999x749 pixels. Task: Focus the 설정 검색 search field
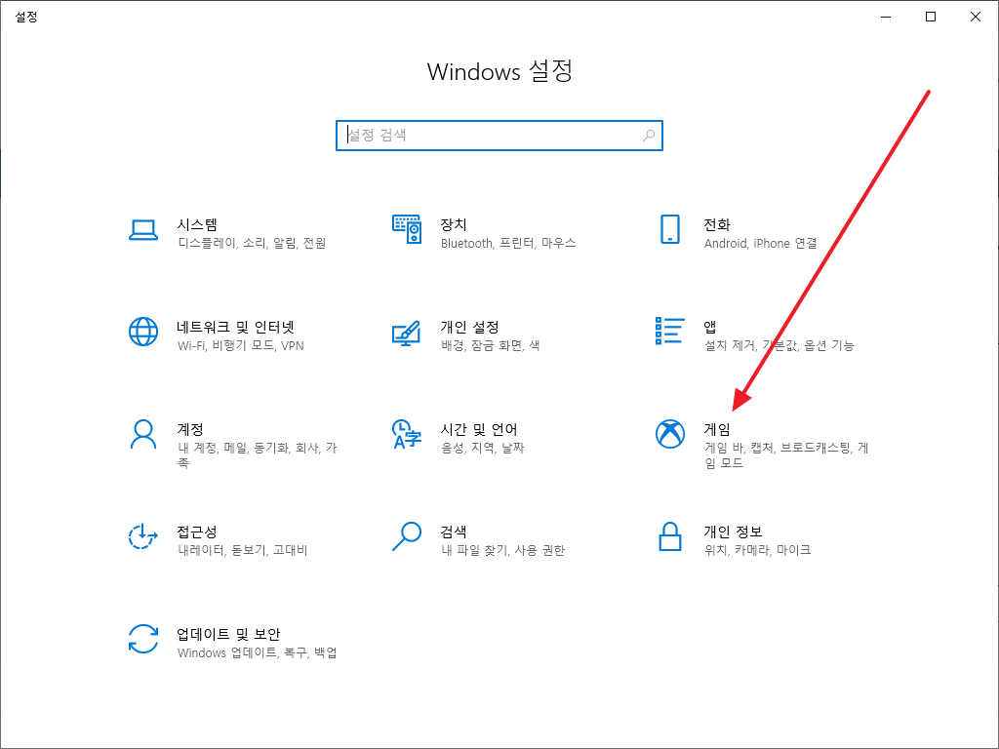click(x=499, y=135)
